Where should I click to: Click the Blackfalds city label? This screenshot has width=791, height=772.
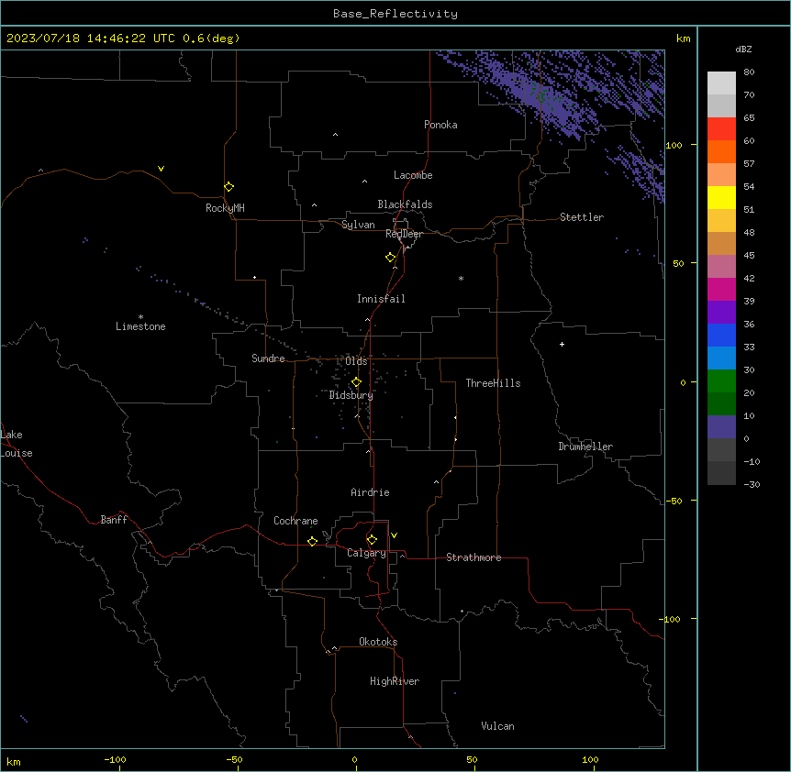(405, 204)
